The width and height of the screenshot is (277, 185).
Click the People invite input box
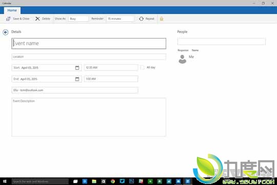click(222, 42)
